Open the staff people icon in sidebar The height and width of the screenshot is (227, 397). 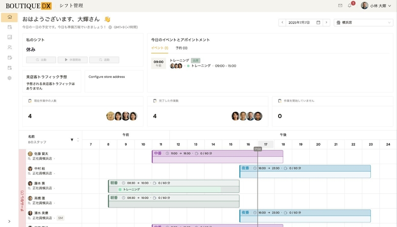click(9, 47)
